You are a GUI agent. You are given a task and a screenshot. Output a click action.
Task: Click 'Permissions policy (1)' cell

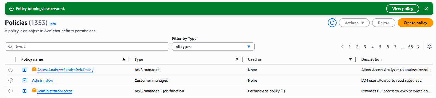point(267,91)
